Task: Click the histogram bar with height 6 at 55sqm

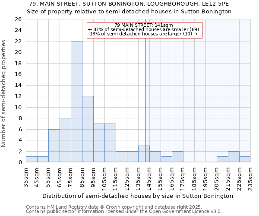Action: 54,146
